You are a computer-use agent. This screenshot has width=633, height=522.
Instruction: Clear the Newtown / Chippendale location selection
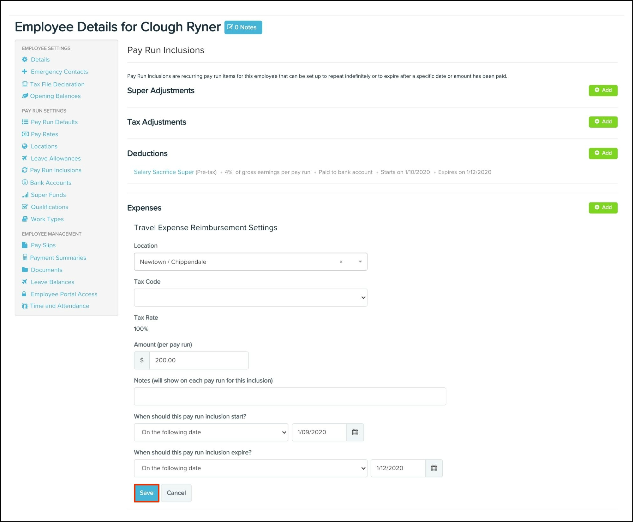tap(341, 262)
